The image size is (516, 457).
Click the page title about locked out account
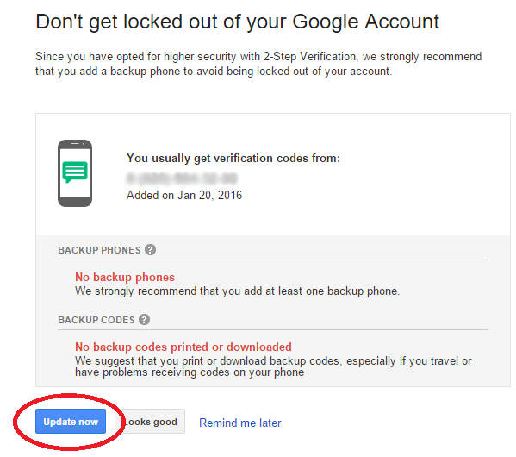tap(237, 22)
